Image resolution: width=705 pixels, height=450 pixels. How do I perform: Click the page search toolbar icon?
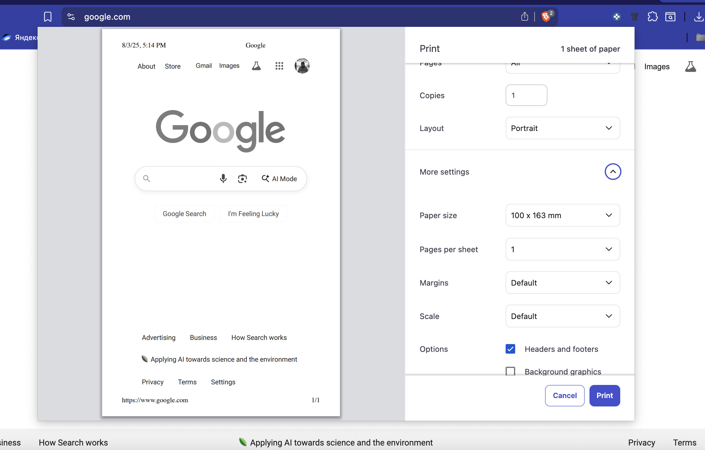pyautogui.click(x=670, y=17)
